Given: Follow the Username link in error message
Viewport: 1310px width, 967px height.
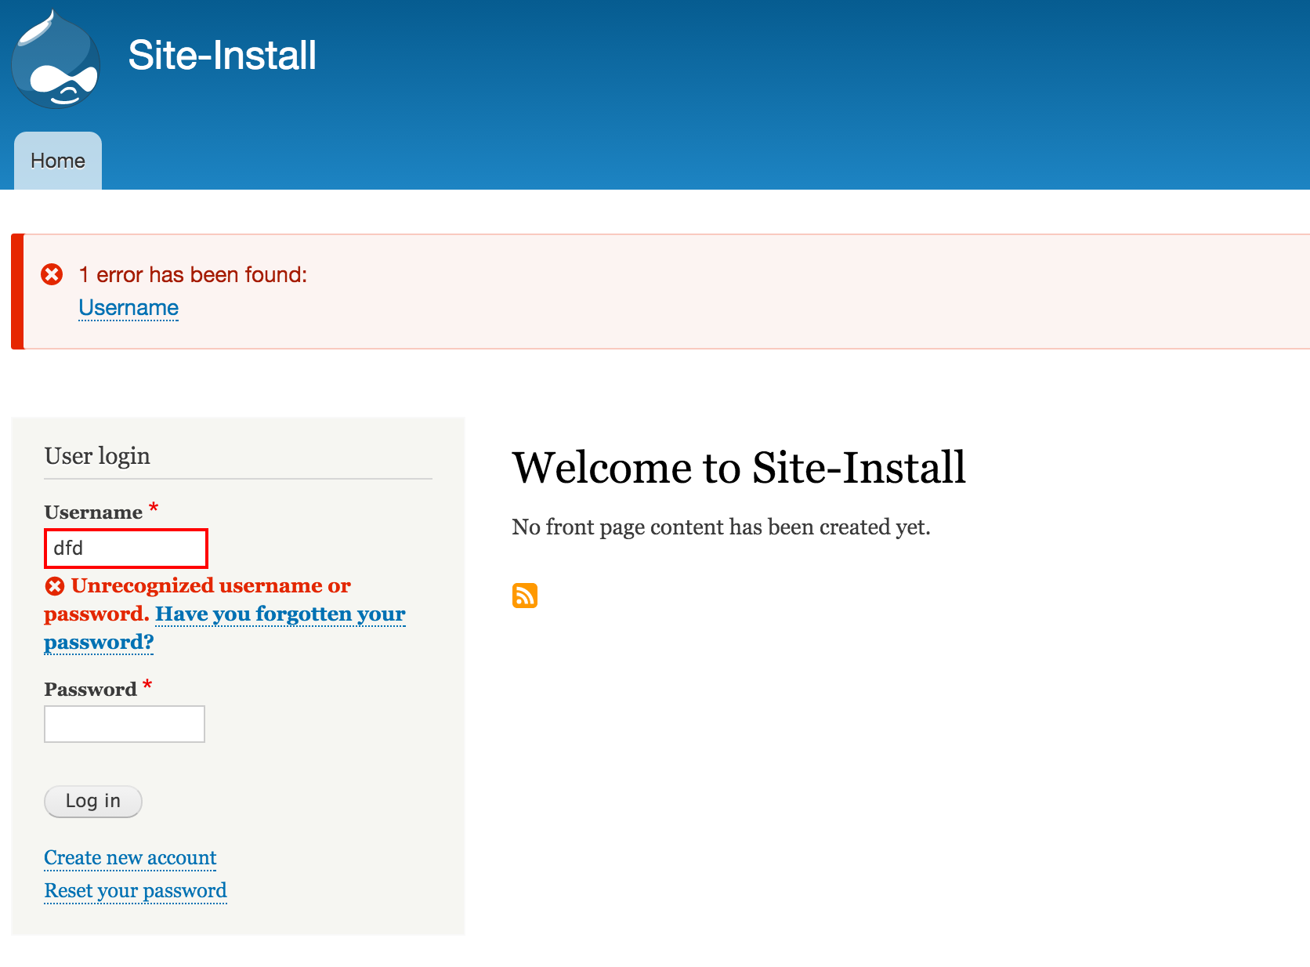Looking at the screenshot, I should [128, 308].
